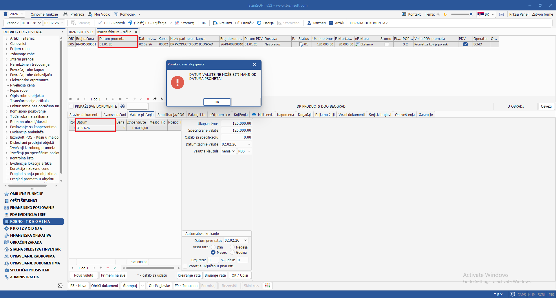Open the Artikli toolbar icon
The height and width of the screenshot is (298, 556).
331,23
